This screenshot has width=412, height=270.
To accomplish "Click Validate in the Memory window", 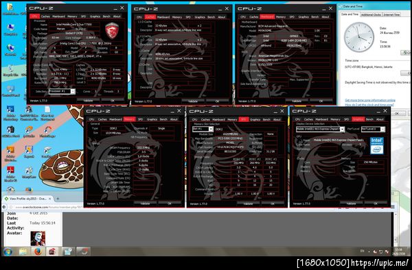I will (x=145, y=204).
